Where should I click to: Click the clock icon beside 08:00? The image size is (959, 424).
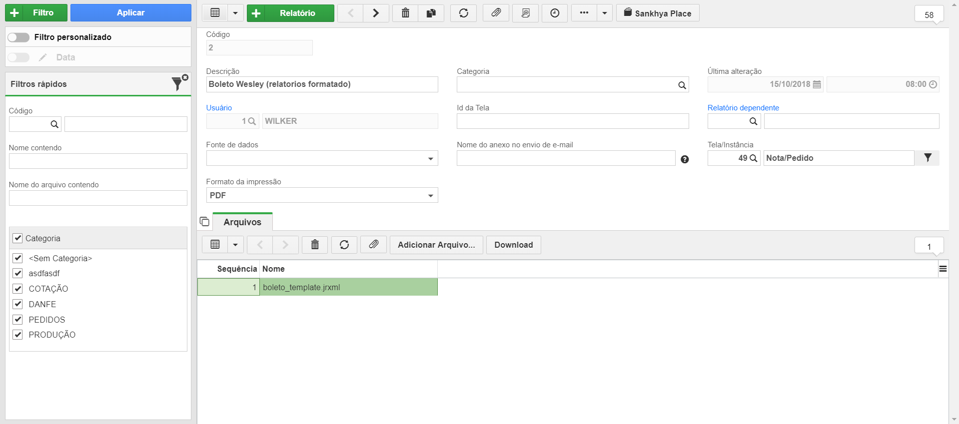[x=933, y=84]
